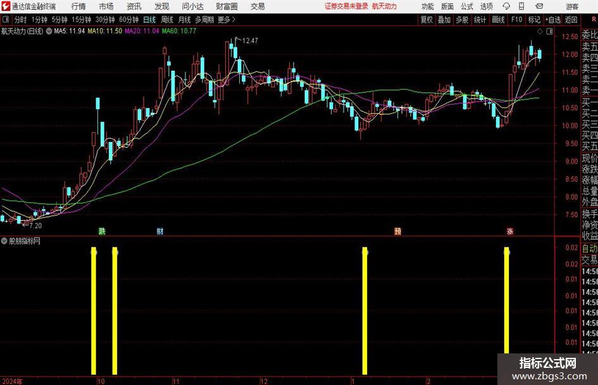Open dropdown next to 航天动力(日线) title

[x=49, y=31]
